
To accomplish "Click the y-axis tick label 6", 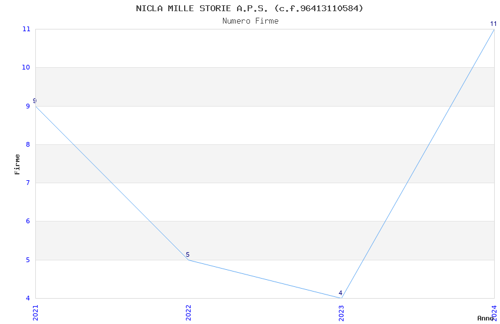I will pos(28,221).
